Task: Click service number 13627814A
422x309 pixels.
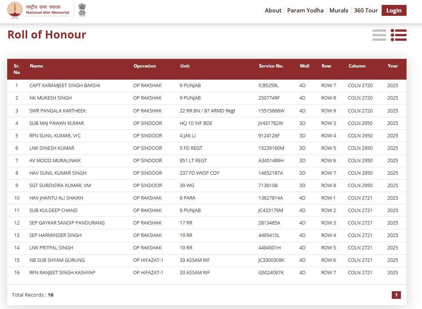Action: click(270, 198)
